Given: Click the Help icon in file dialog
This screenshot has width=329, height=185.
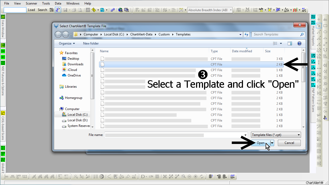Looking at the screenshot, I should (x=299, y=43).
